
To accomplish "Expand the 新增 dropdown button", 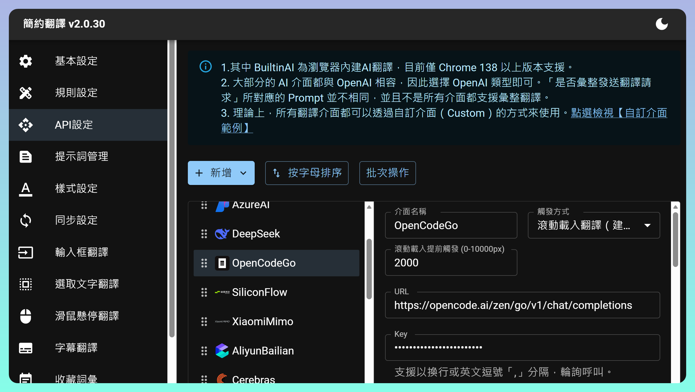I will pyautogui.click(x=221, y=173).
